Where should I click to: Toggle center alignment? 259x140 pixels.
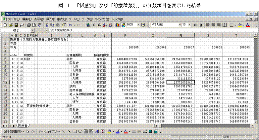pos(213,25)
